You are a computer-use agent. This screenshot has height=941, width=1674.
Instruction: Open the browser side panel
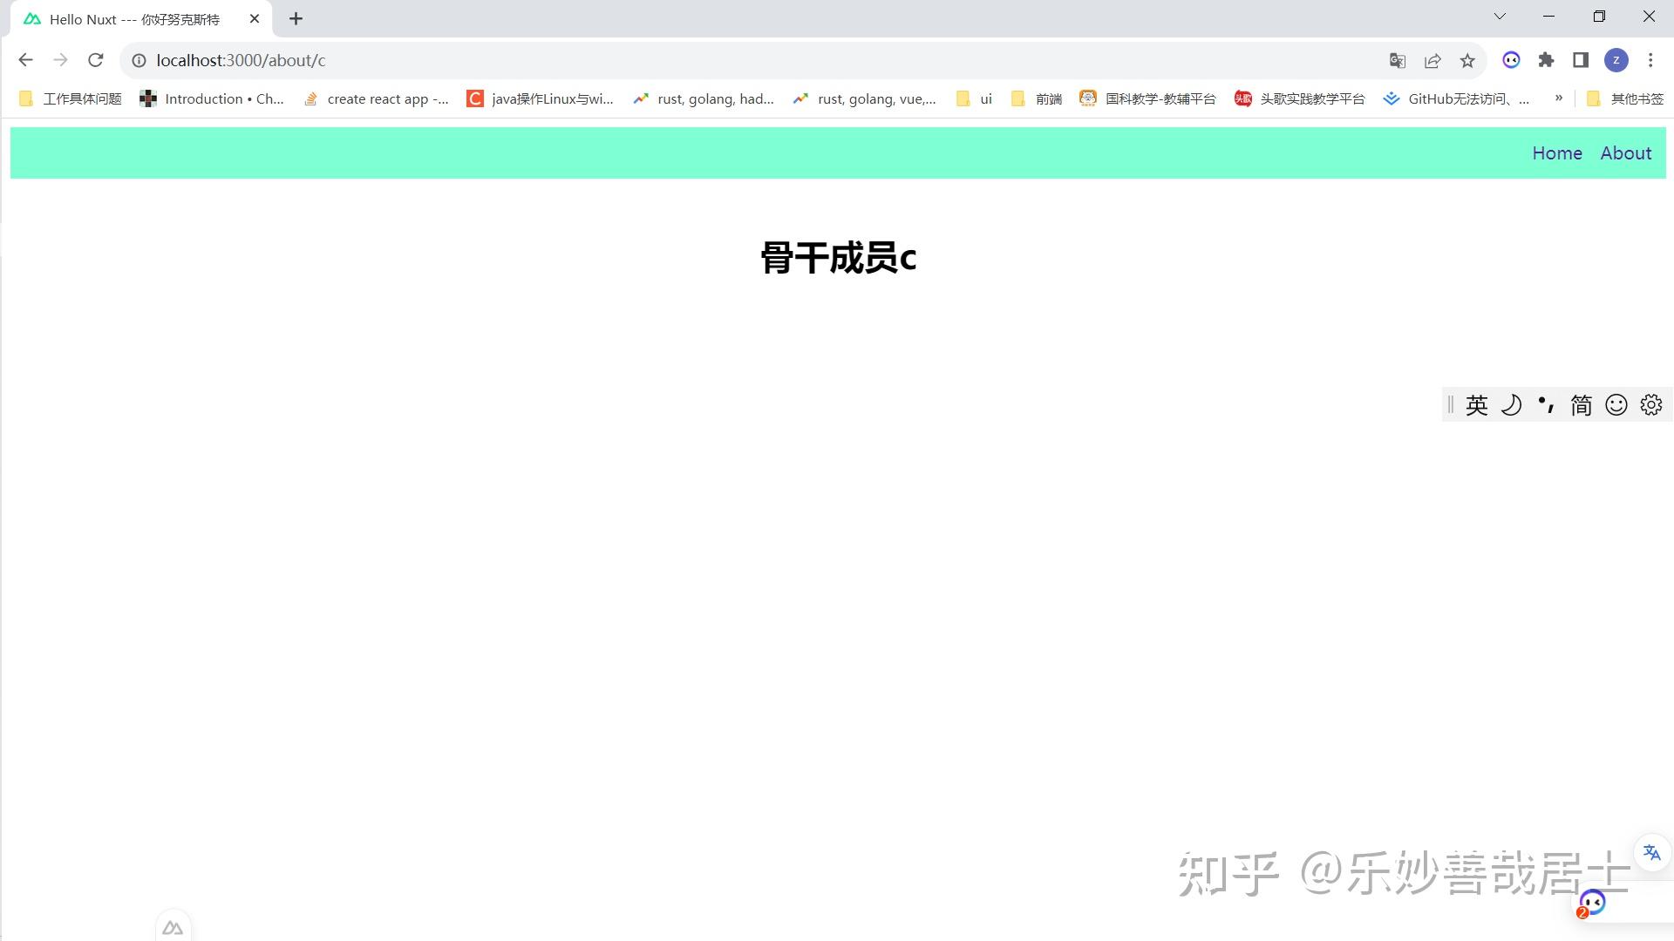[x=1581, y=60]
